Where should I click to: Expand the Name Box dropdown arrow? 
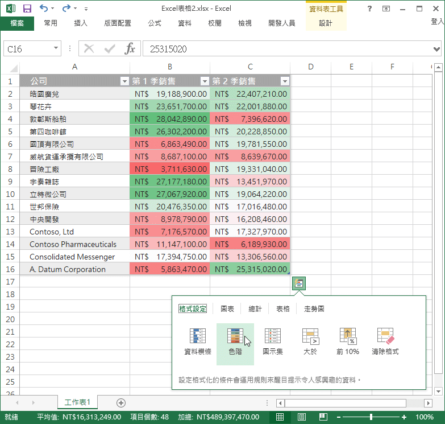pyautogui.click(x=56, y=48)
